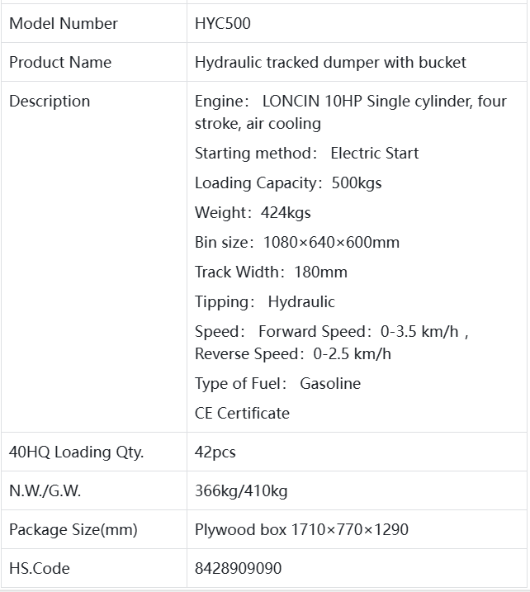
Task: Click the HS code 8428909090 value
Action: tap(239, 568)
